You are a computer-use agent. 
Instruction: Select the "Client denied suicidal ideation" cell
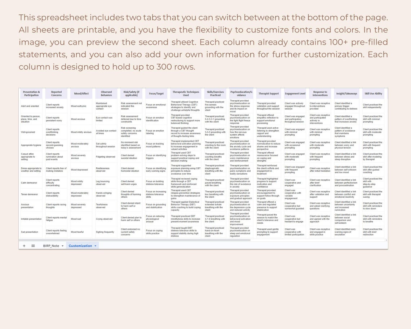tap(131, 157)
